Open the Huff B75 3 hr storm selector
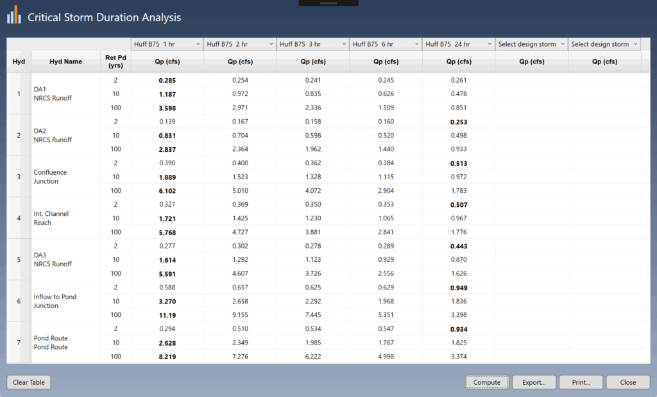 312,44
